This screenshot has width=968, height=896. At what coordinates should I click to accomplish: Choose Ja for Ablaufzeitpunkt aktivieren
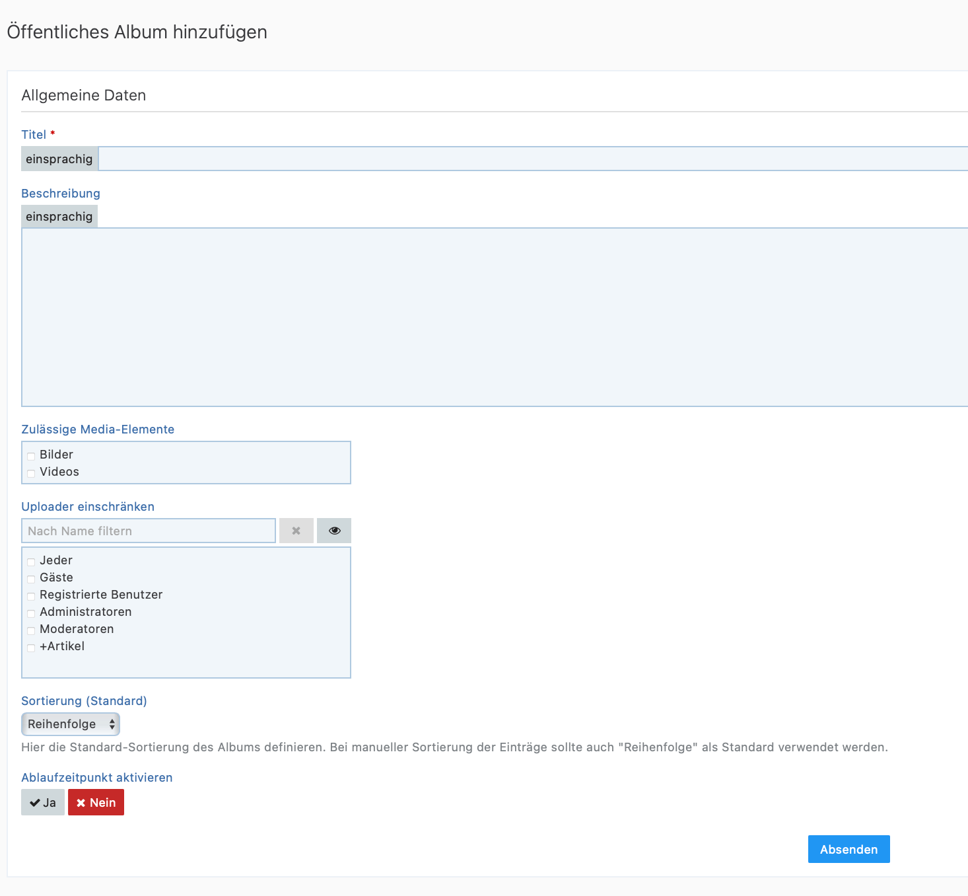click(43, 802)
